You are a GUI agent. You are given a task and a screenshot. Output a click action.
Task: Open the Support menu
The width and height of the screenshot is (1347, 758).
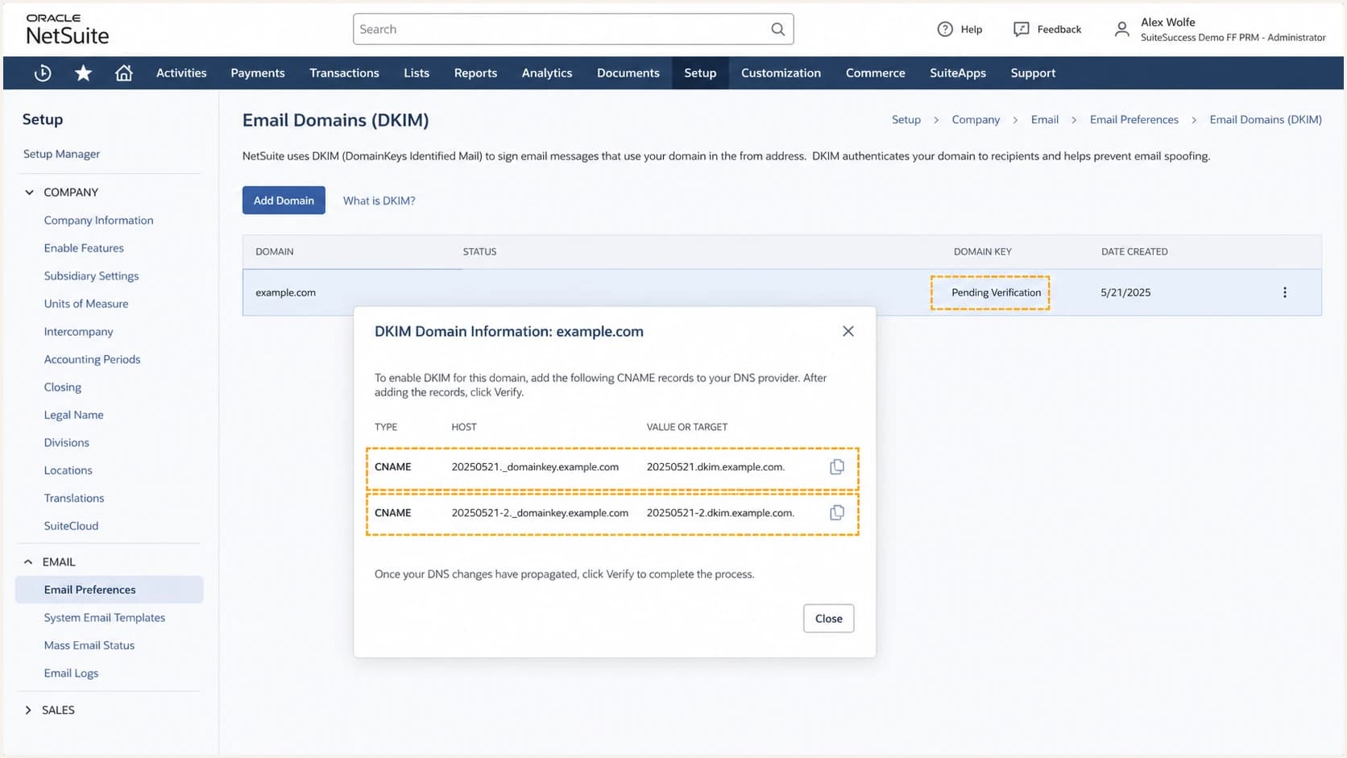[x=1033, y=73]
